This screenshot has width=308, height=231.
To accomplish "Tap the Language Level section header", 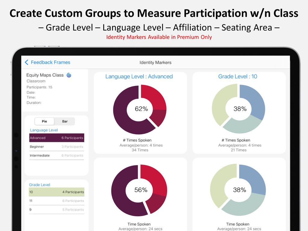I will (44, 130).
